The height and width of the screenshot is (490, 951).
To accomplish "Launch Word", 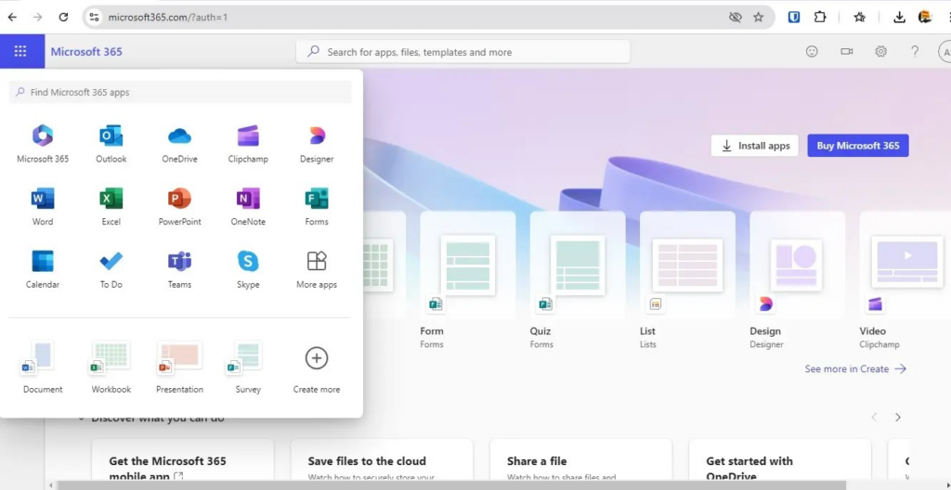I will [43, 206].
